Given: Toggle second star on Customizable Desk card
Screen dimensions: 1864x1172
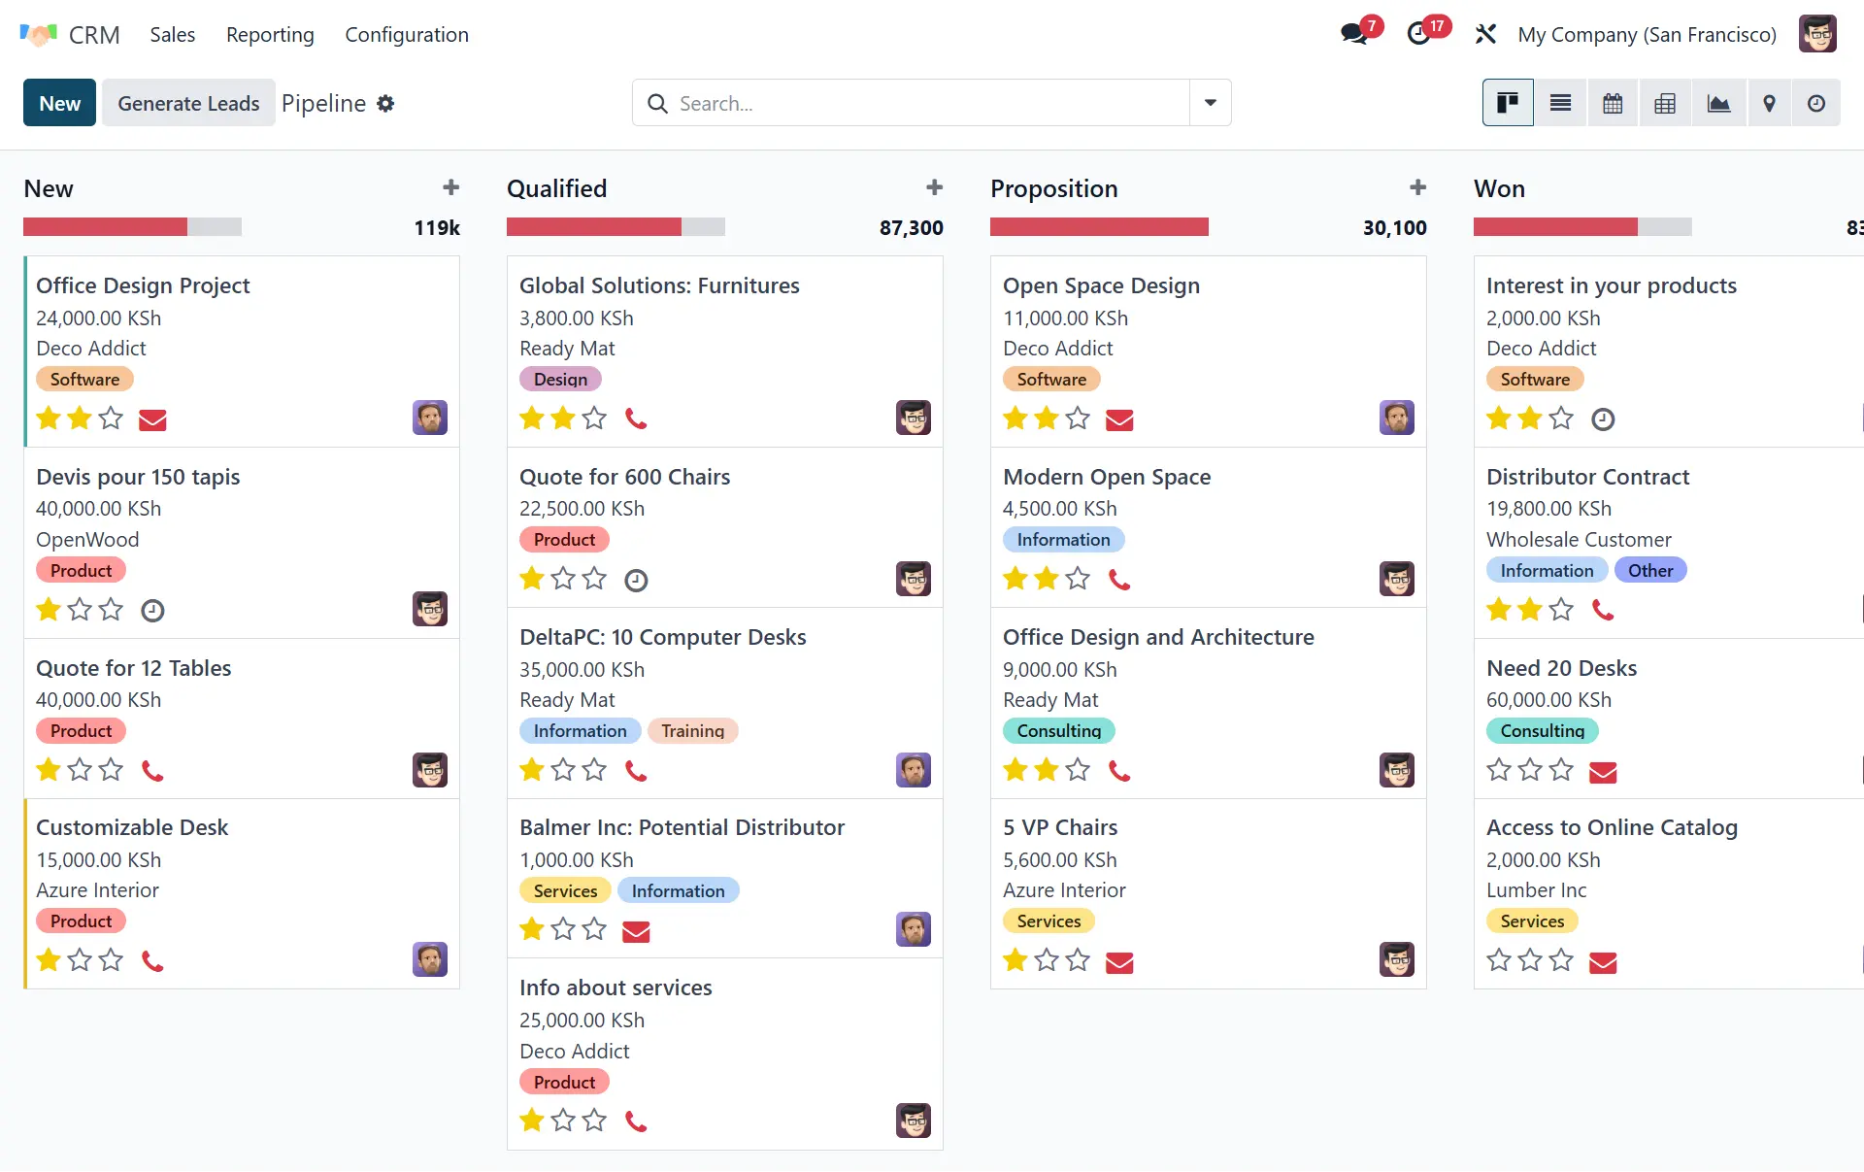Looking at the screenshot, I should (80, 960).
